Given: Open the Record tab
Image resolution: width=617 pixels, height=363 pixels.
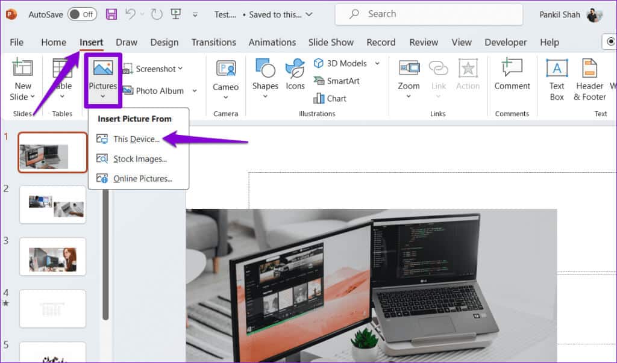Looking at the screenshot, I should pos(381,42).
